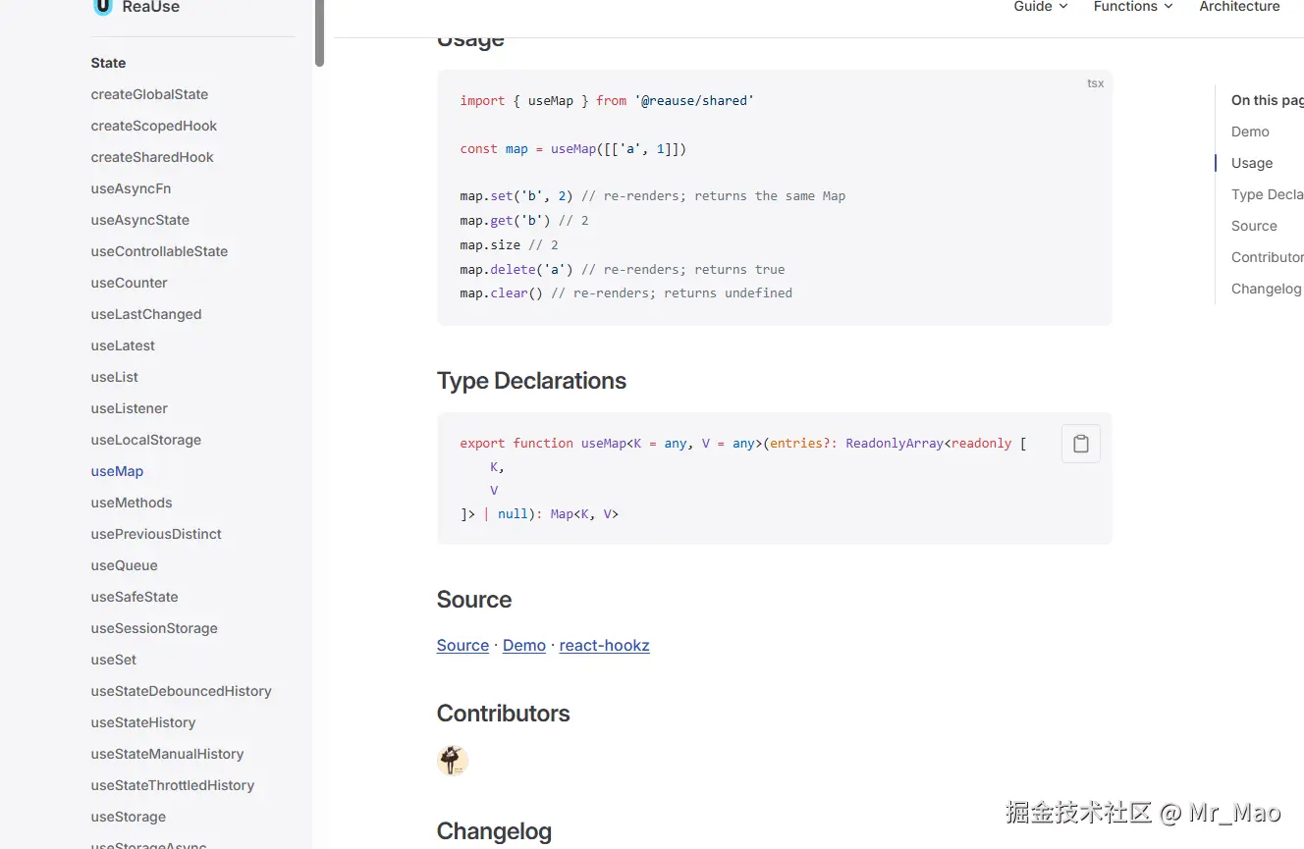Open useStateDebouncedHistory in sidebar
The width and height of the screenshot is (1304, 849).
182,691
